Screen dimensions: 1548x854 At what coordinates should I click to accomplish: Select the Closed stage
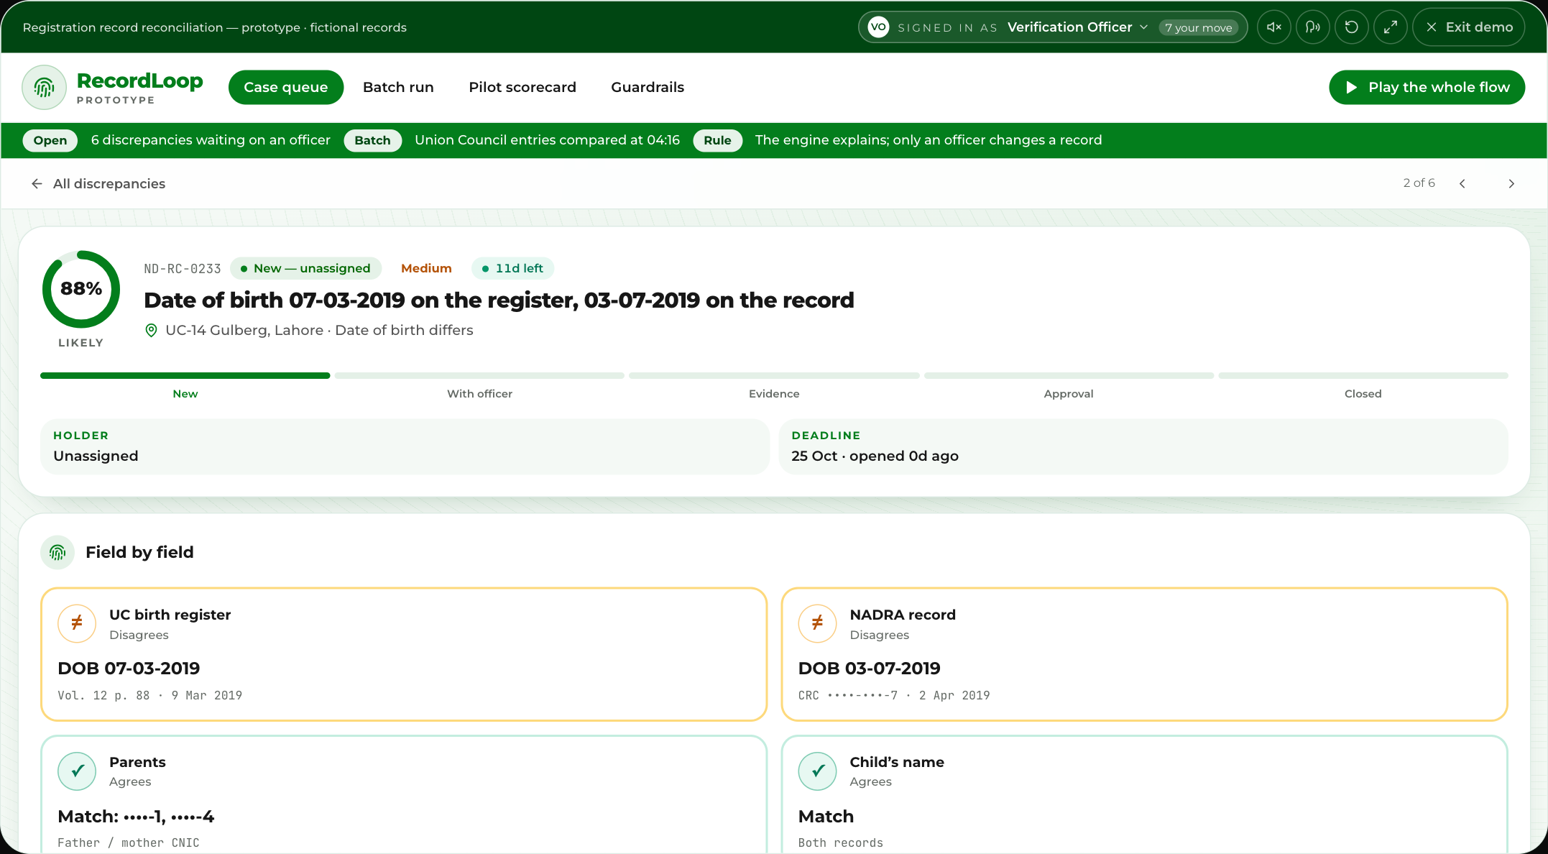[x=1363, y=386]
